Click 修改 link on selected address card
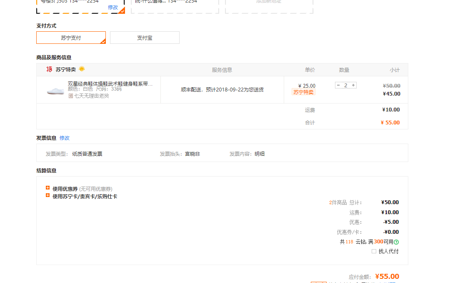The width and height of the screenshot is (465, 283). point(112,8)
